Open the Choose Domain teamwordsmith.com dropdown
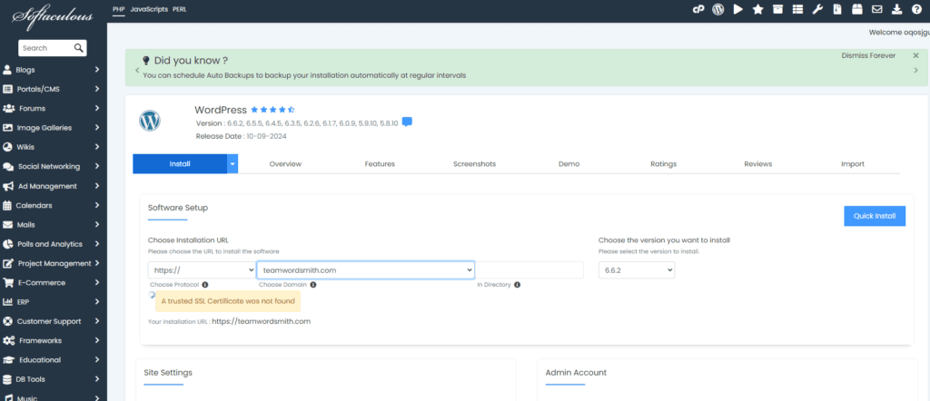The height and width of the screenshot is (401, 930). coord(365,270)
